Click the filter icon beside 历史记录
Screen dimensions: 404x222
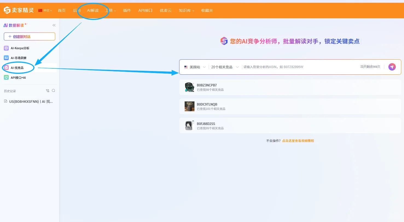[x=47, y=90]
